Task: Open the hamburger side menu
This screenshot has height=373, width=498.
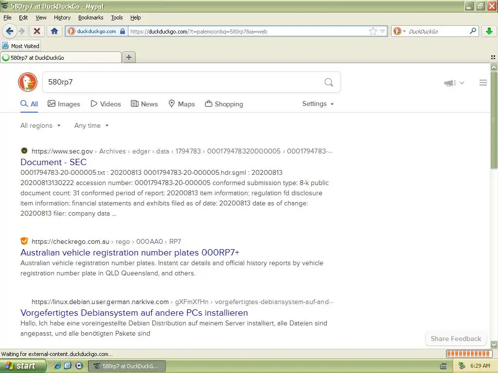Action: tap(483, 83)
